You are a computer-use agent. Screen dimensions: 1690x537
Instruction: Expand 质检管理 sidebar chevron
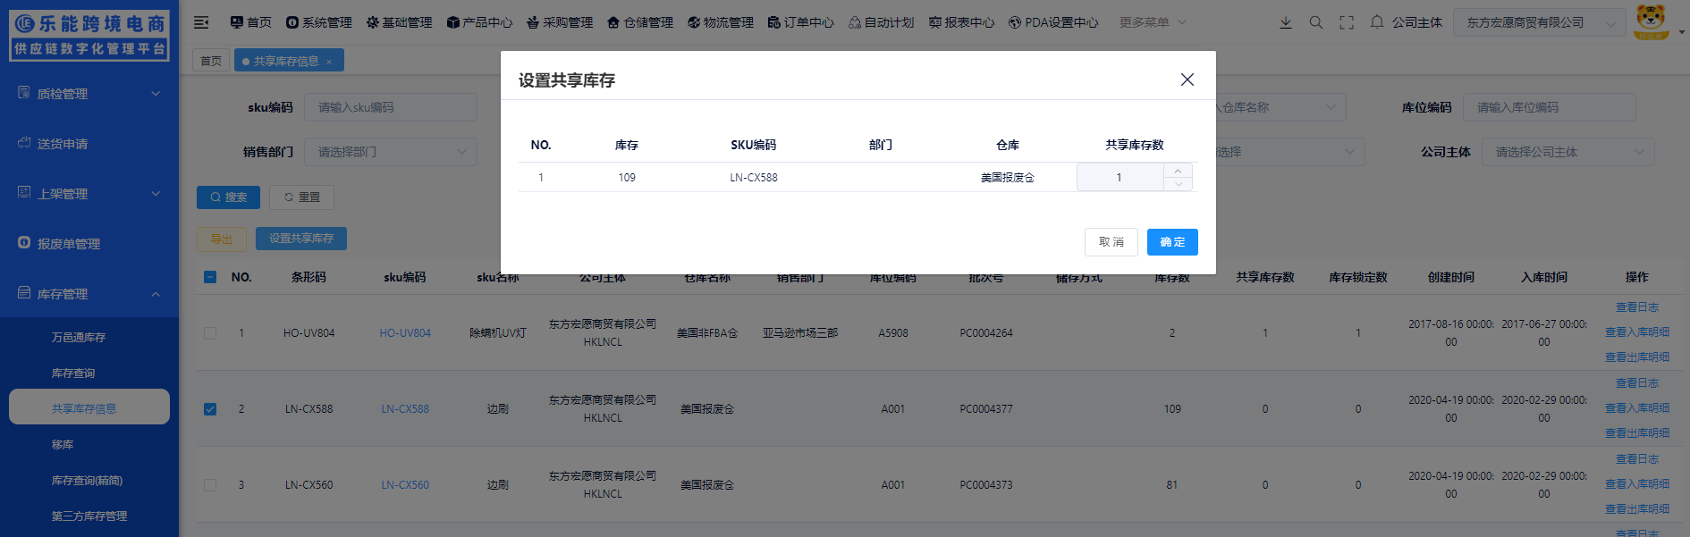156,94
